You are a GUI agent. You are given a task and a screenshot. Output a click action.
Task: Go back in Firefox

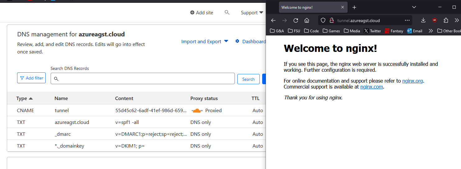click(273, 21)
